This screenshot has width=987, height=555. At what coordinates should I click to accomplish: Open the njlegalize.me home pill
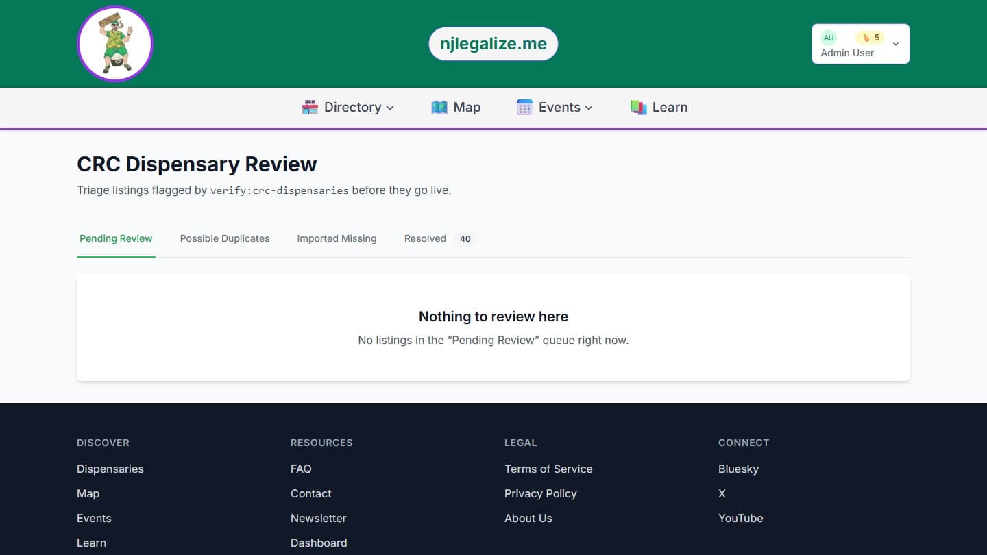493,44
